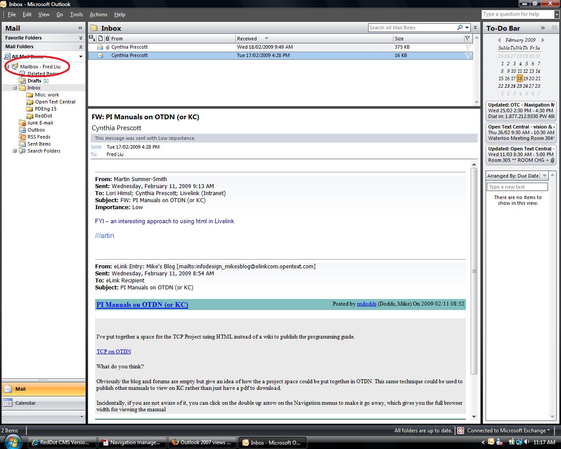Viewport: 561px width, 449px height.
Task: Click the Search All Mail Items field
Action: pos(412,28)
